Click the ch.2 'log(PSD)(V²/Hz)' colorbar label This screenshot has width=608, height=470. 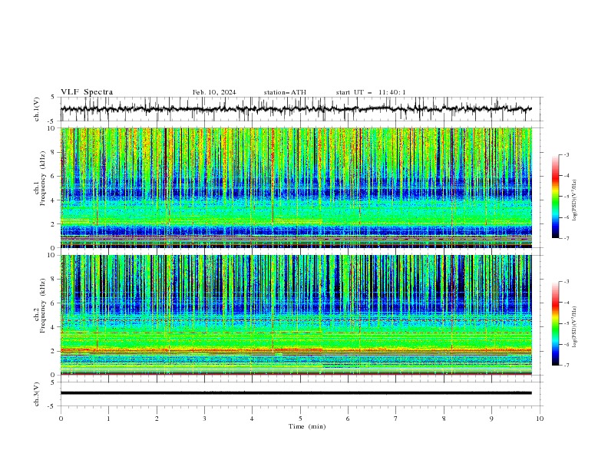(x=575, y=327)
